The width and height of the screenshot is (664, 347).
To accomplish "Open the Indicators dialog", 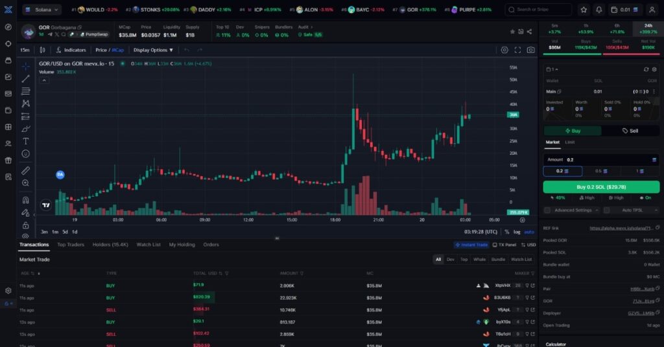I will (x=71, y=50).
